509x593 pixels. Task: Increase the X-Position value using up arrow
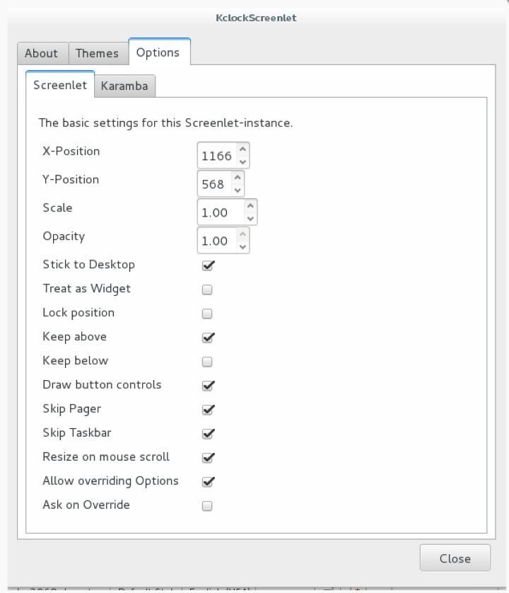[242, 149]
